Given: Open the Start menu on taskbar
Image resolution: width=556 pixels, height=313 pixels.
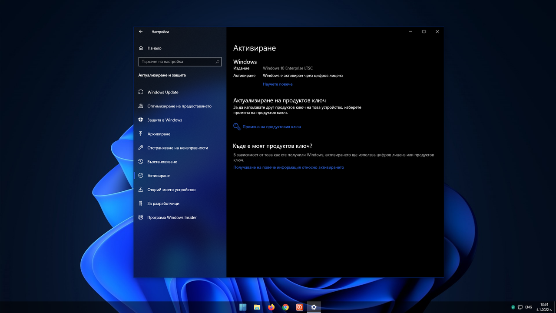Looking at the screenshot, I should (x=243, y=307).
